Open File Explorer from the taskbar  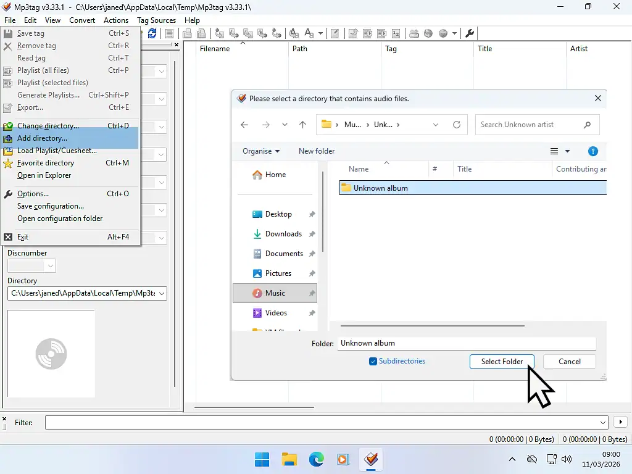[289, 459]
